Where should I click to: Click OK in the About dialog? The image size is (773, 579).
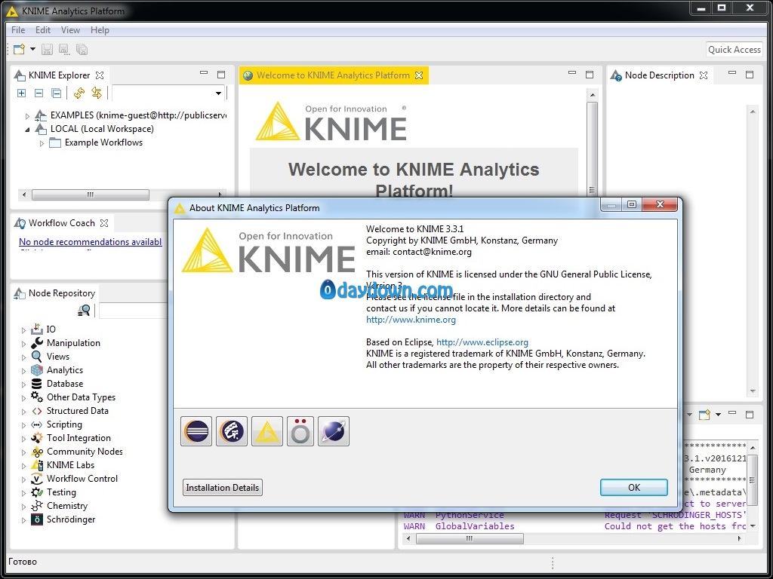(x=634, y=488)
